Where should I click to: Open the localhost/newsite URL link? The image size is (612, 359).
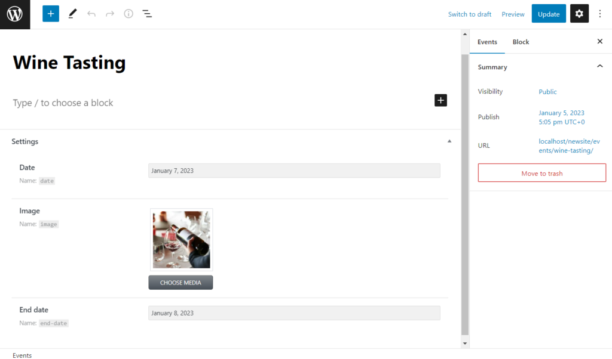(x=569, y=146)
